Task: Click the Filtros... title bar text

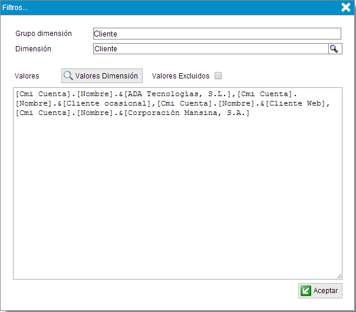Action: coord(15,7)
